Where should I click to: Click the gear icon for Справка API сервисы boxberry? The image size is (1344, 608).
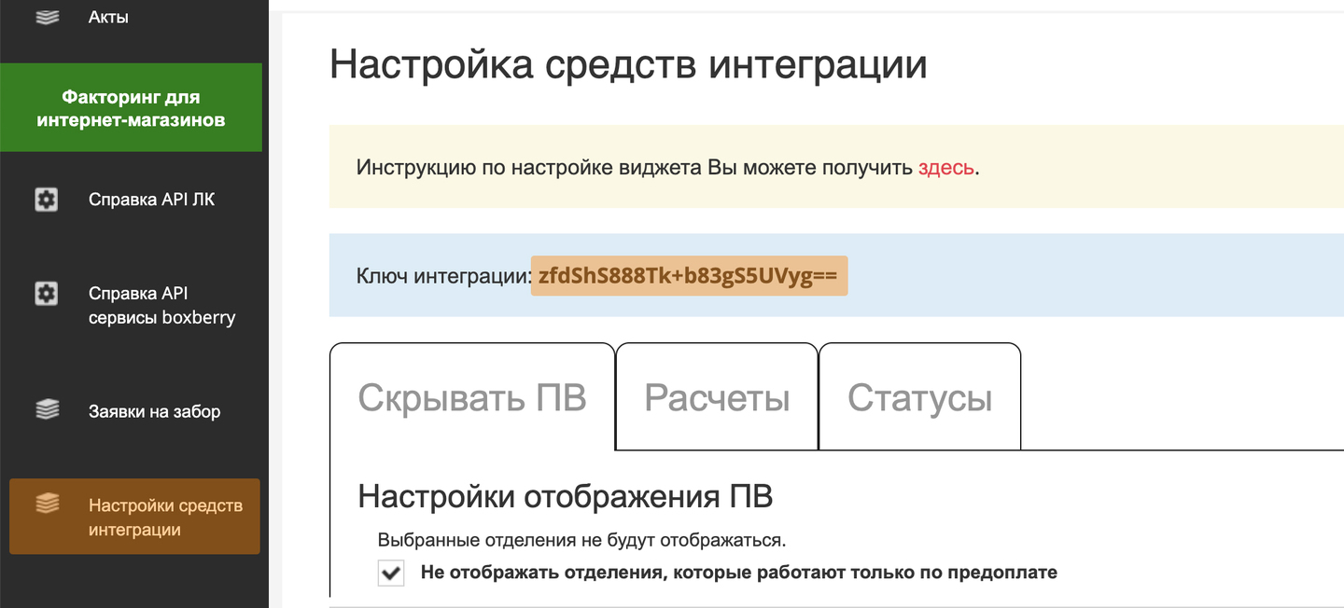click(47, 294)
